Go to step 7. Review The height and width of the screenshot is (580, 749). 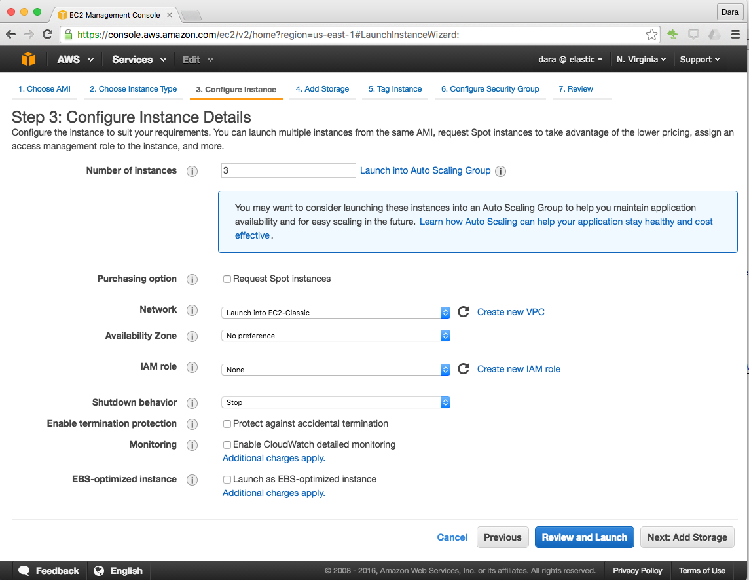click(575, 89)
